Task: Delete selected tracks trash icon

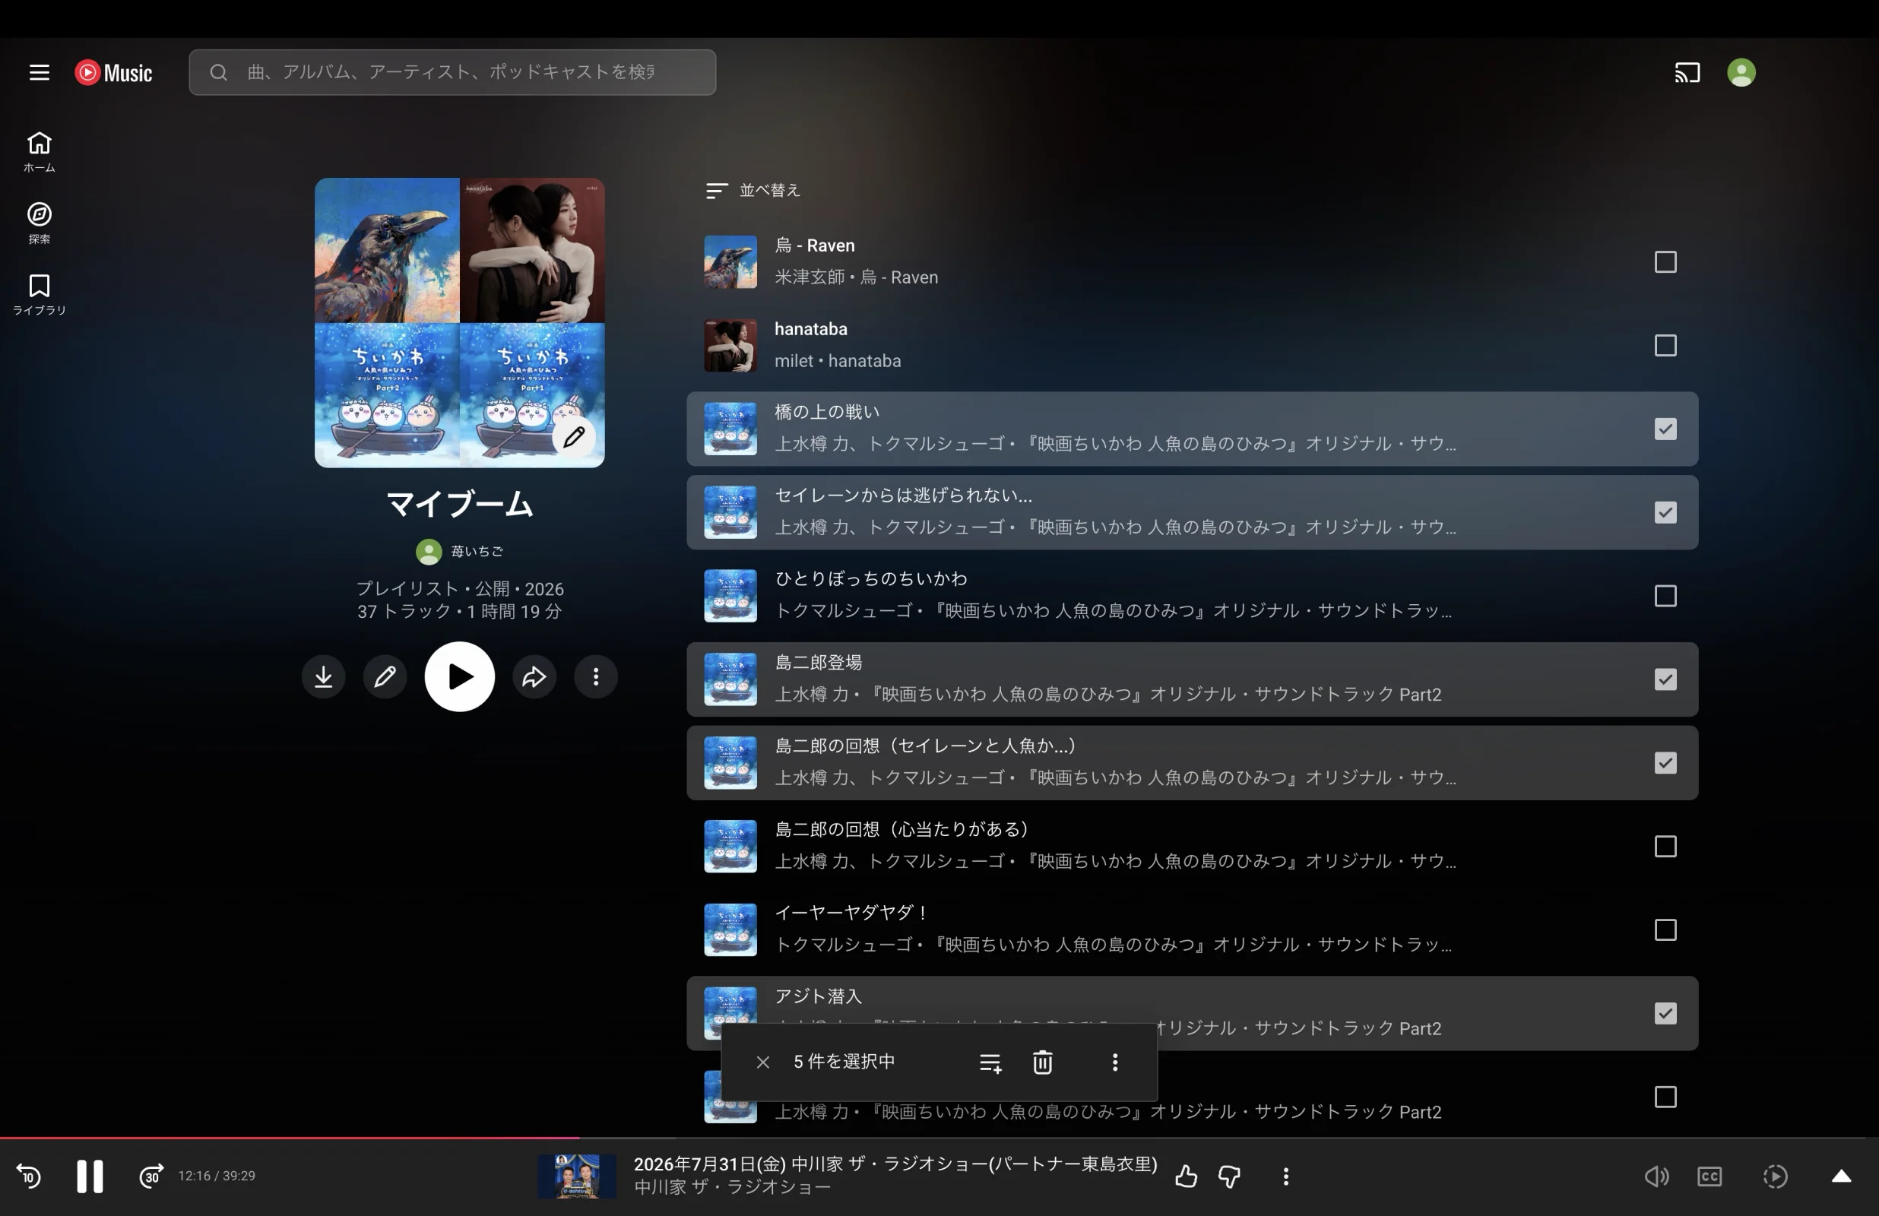Action: coord(1043,1062)
